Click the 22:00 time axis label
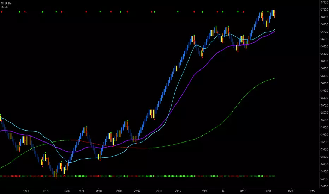The width and height of the screenshot is (329, 194). coord(119,191)
